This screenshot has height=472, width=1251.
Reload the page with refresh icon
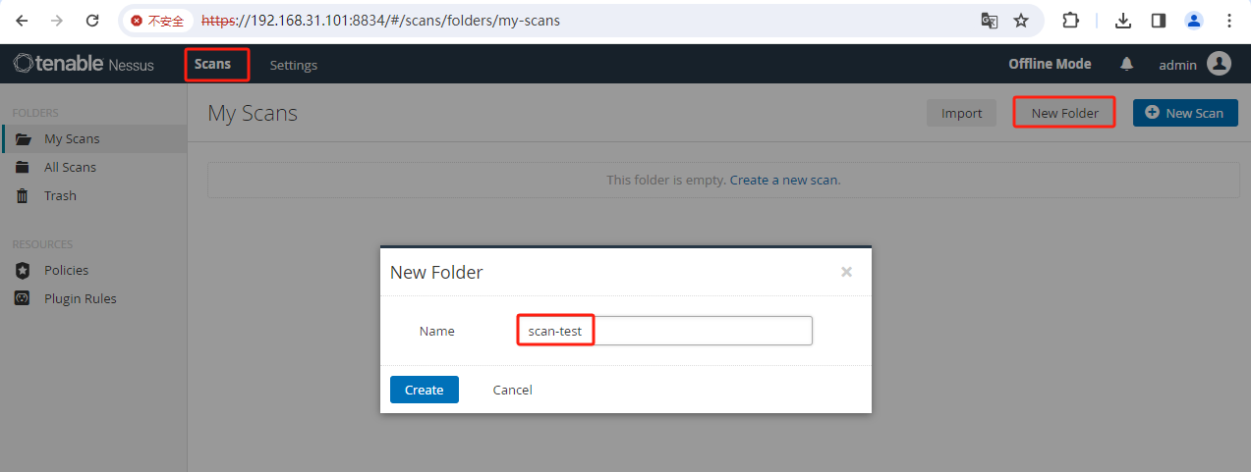pyautogui.click(x=92, y=20)
